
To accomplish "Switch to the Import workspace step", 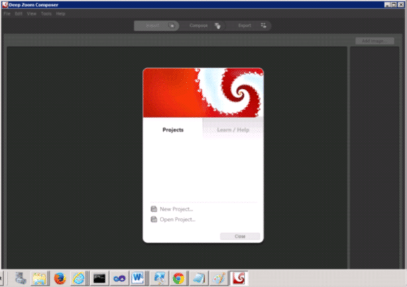I will (156, 26).
